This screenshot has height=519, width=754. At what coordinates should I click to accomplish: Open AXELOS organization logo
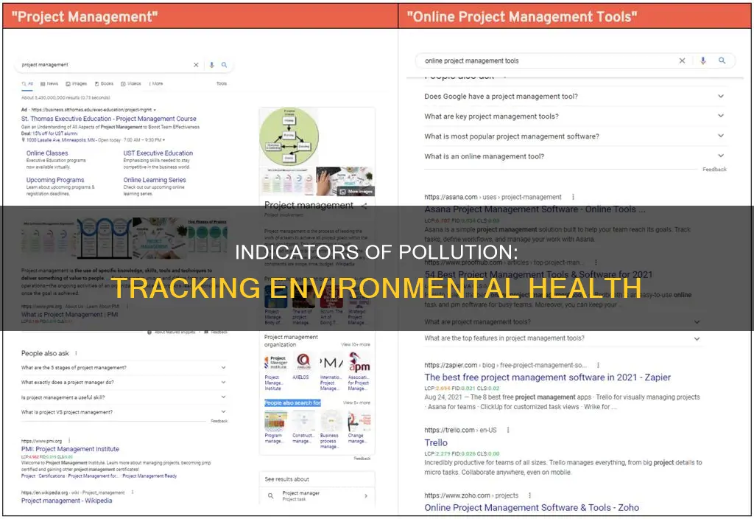click(303, 361)
